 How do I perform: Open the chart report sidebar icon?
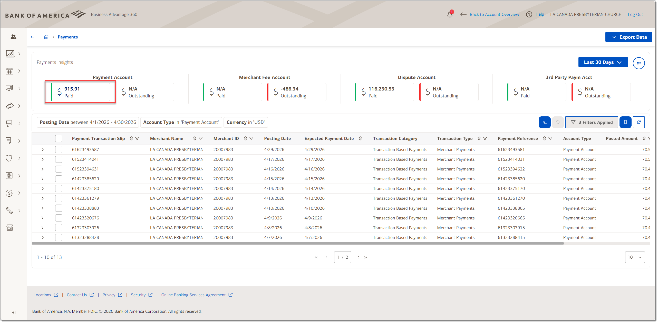(x=10, y=54)
